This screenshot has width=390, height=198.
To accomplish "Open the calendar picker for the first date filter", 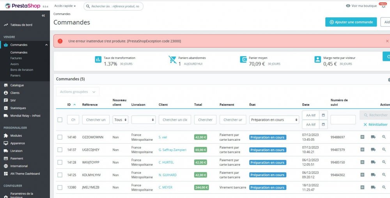I will pyautogui.click(x=323, y=115).
